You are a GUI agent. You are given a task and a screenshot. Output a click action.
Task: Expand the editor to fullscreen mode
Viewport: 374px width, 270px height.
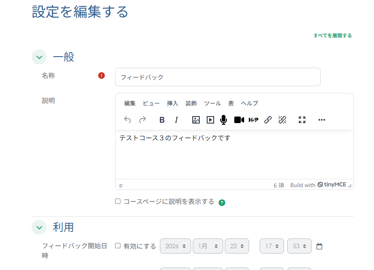(302, 120)
